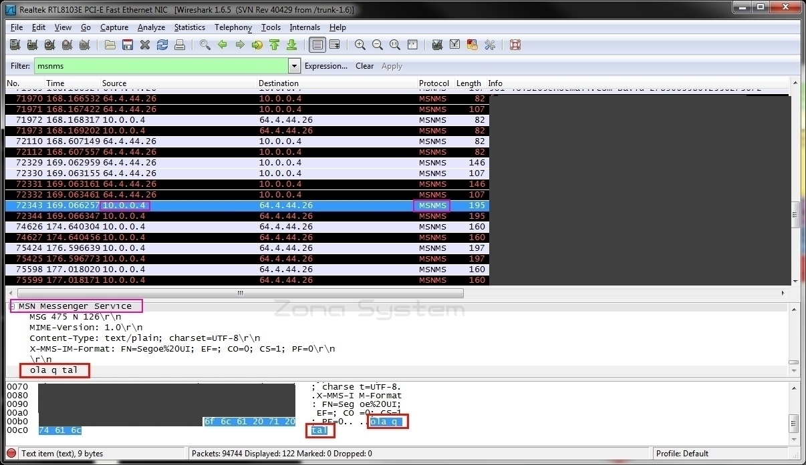Screen dimensions: 806x465
Task: Open a capture file icon
Action: (x=110, y=45)
